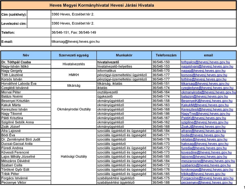Click the Telefonszám column header
Viewport: 245px width, 189px height.
(166, 55)
